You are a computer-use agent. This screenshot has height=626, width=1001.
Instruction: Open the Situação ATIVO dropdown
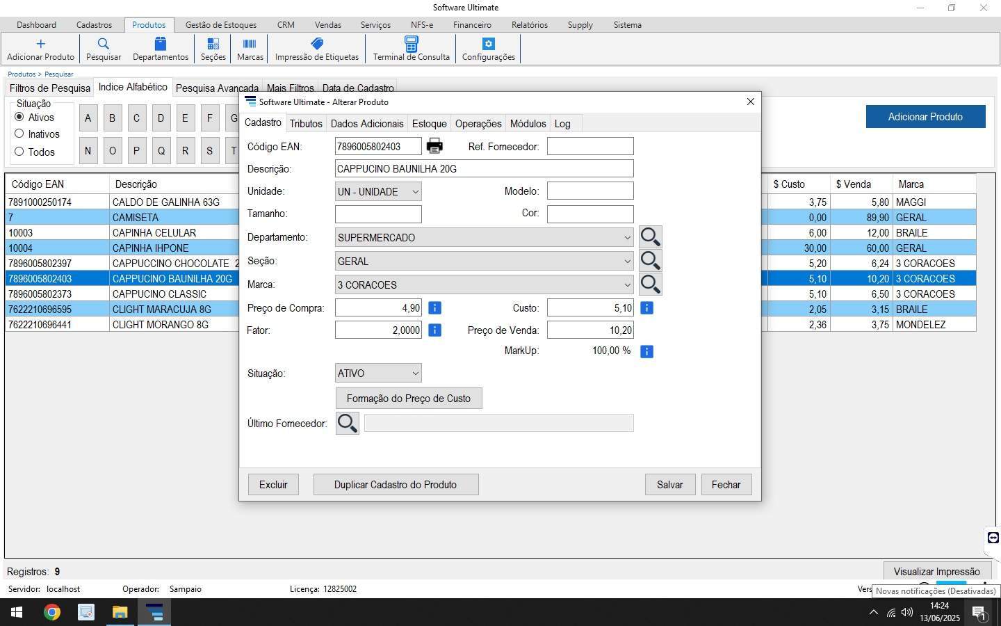[378, 374]
